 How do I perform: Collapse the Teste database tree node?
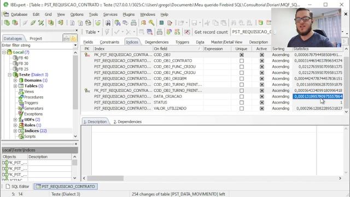[10, 74]
